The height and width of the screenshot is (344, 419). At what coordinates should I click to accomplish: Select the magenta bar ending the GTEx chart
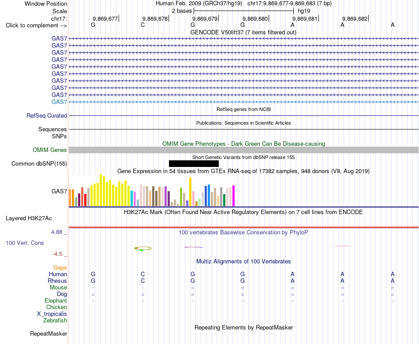[x=234, y=196]
